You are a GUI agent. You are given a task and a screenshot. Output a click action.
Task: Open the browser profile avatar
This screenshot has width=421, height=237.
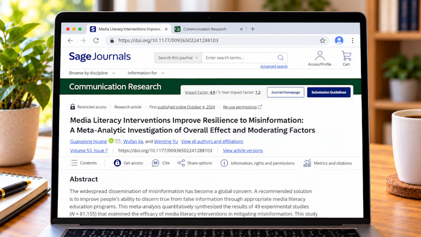pos(339,41)
